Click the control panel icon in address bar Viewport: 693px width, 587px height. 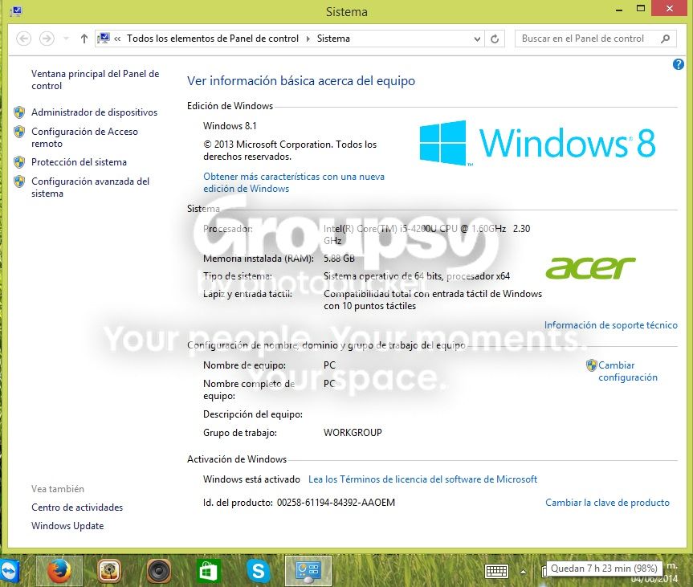(104, 39)
